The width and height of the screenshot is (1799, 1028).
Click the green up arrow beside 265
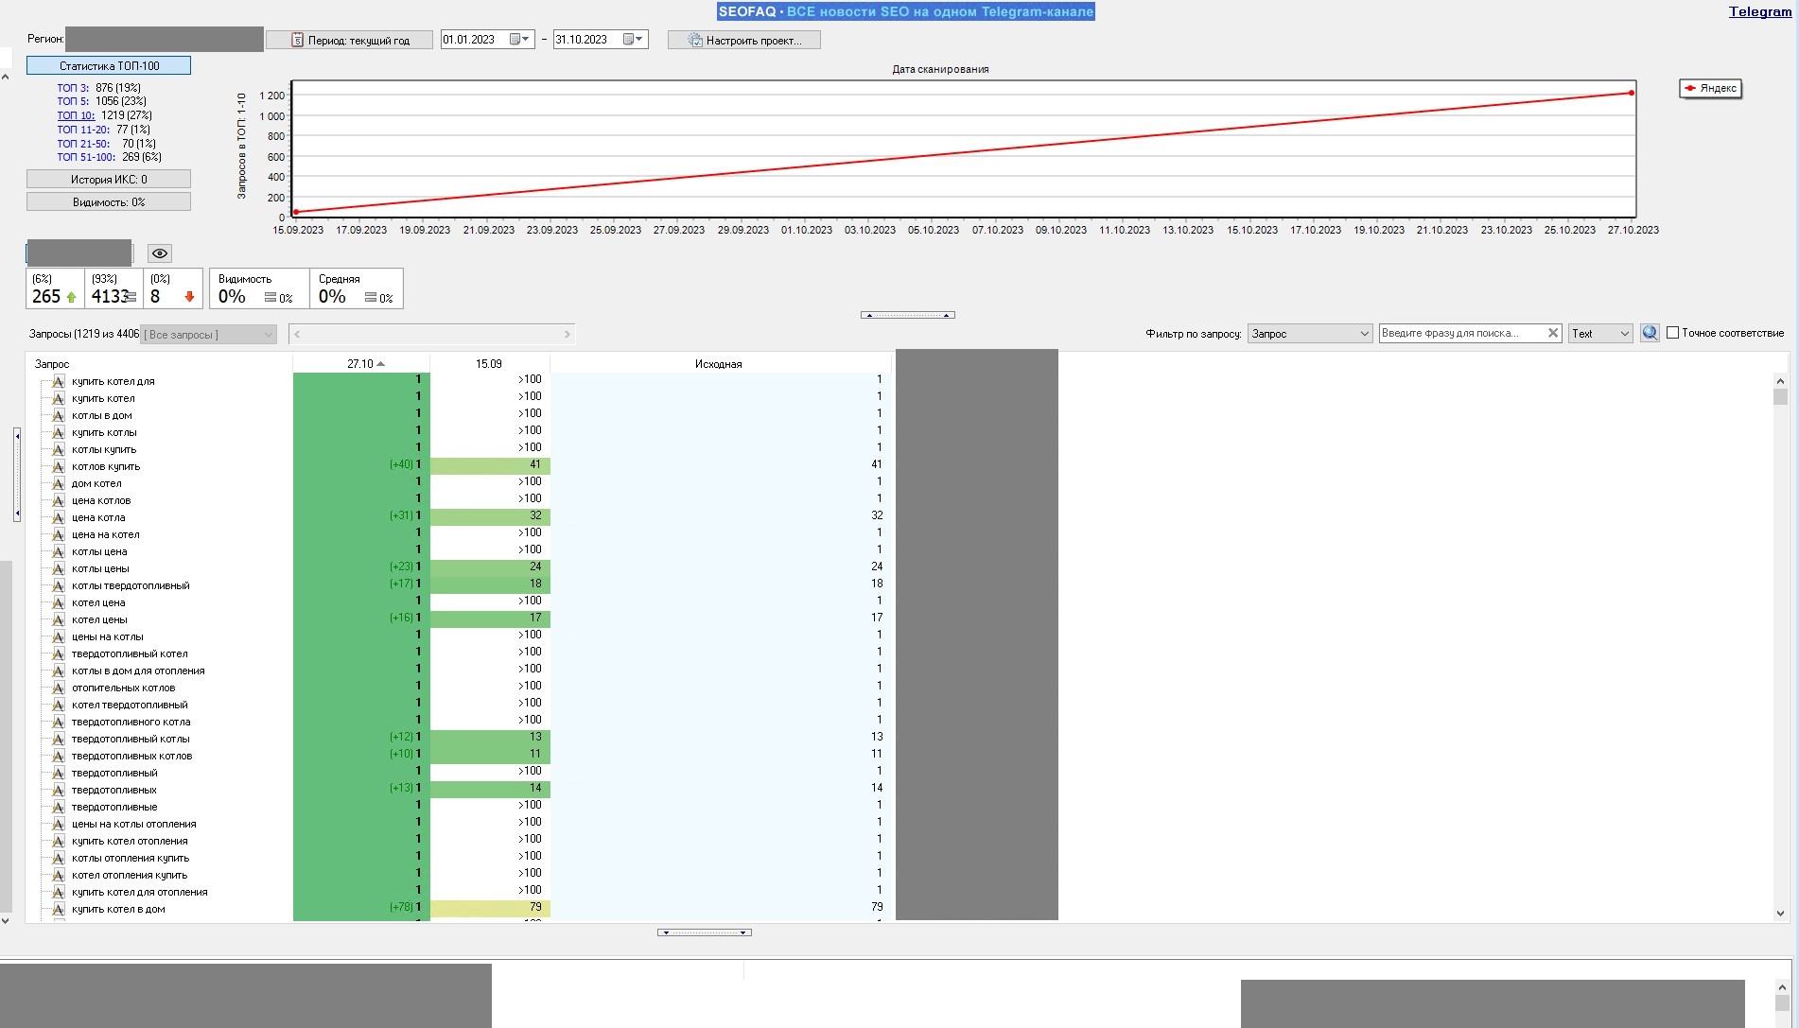[71, 297]
